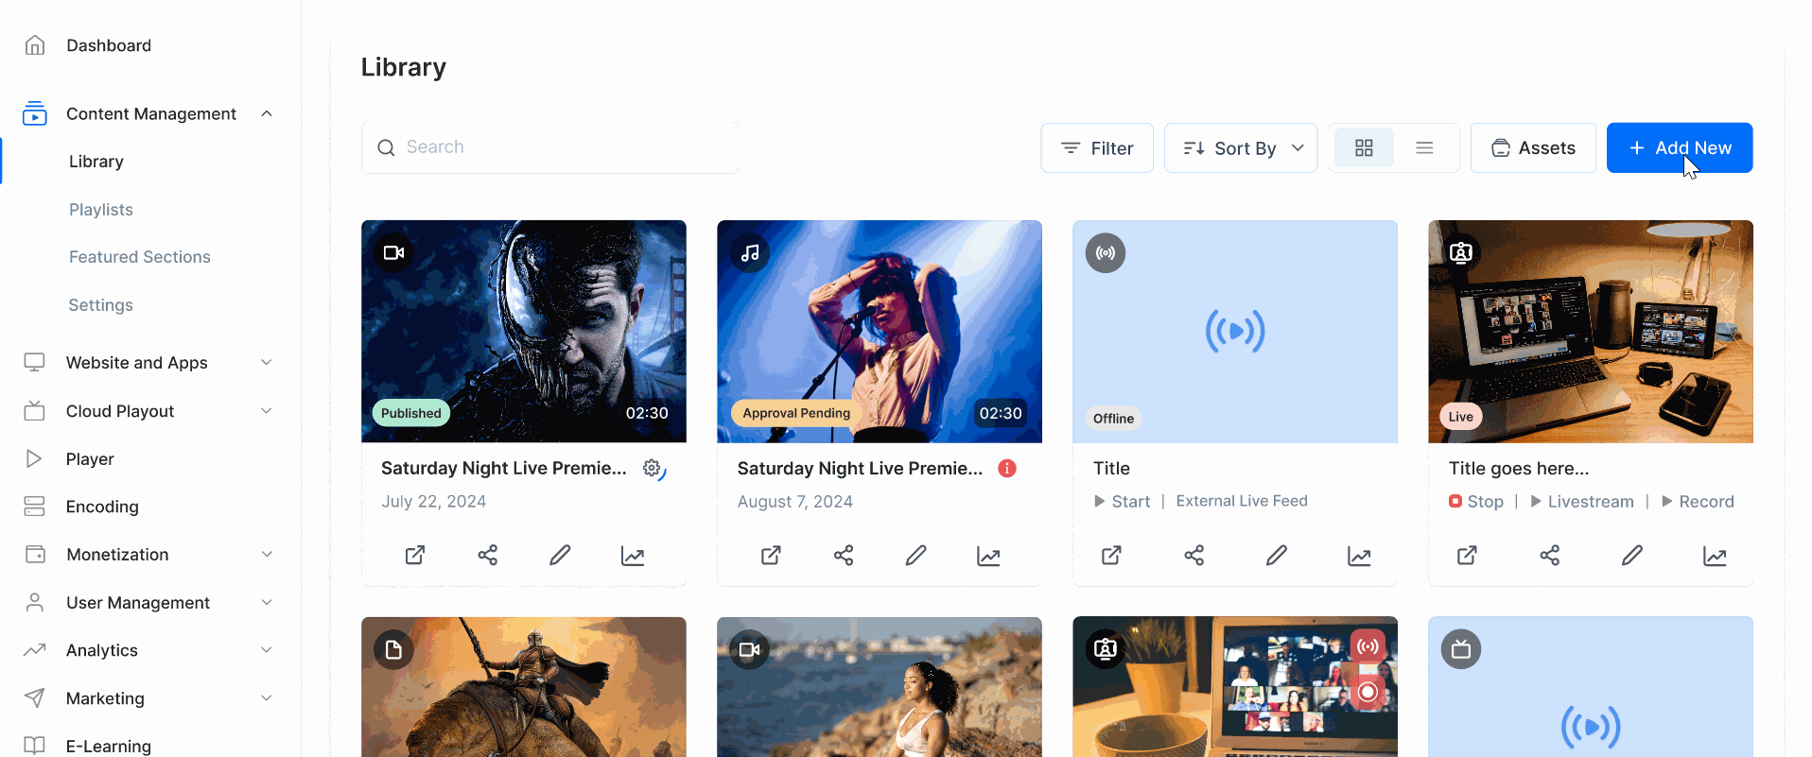Click red info alert on Approval Pending card
Image resolution: width=1812 pixels, height=757 pixels.
pos(1007,469)
